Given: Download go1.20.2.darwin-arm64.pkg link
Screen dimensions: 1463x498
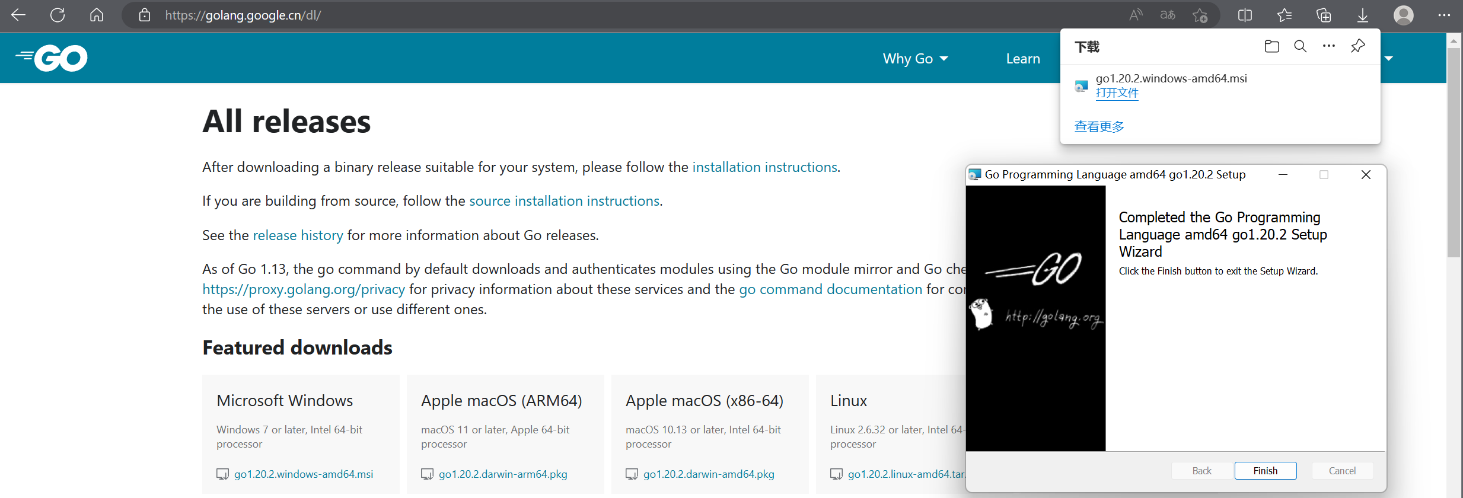Looking at the screenshot, I should click(503, 474).
